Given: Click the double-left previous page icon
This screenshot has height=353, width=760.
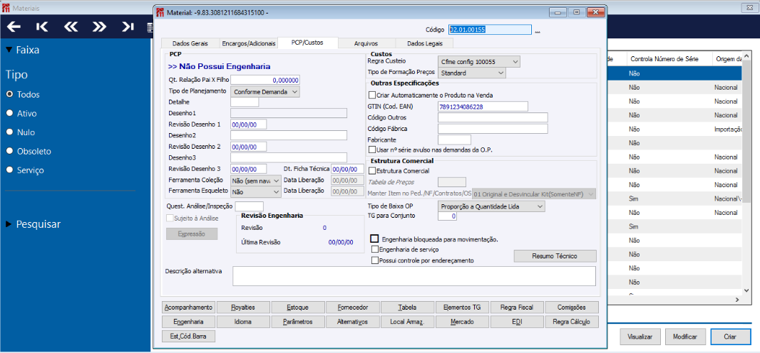Looking at the screenshot, I should click(71, 27).
